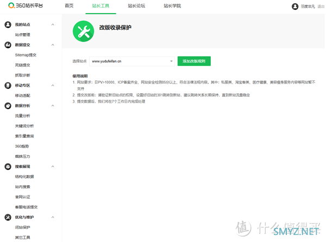Open 结构化数据 in the sidebar
326x242 pixels.
24,177
